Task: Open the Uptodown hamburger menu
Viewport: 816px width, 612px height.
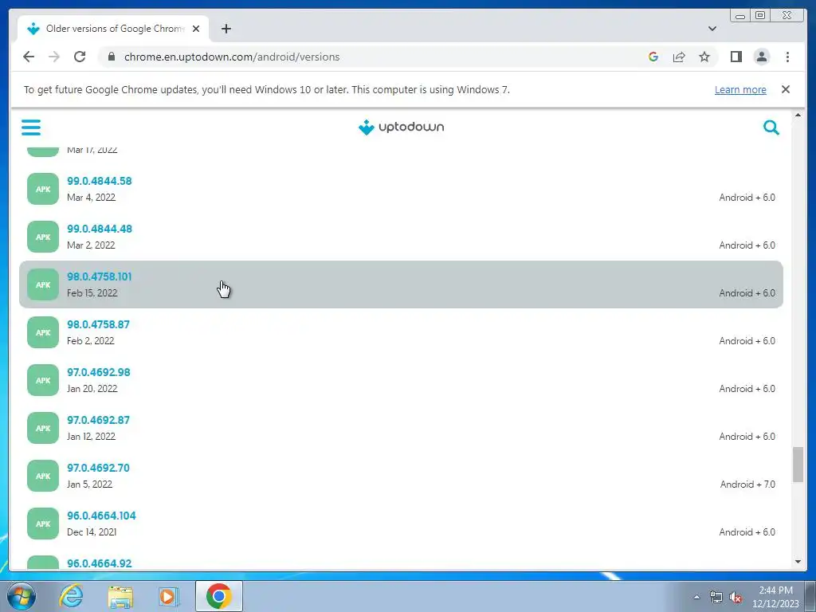Action: 31,127
